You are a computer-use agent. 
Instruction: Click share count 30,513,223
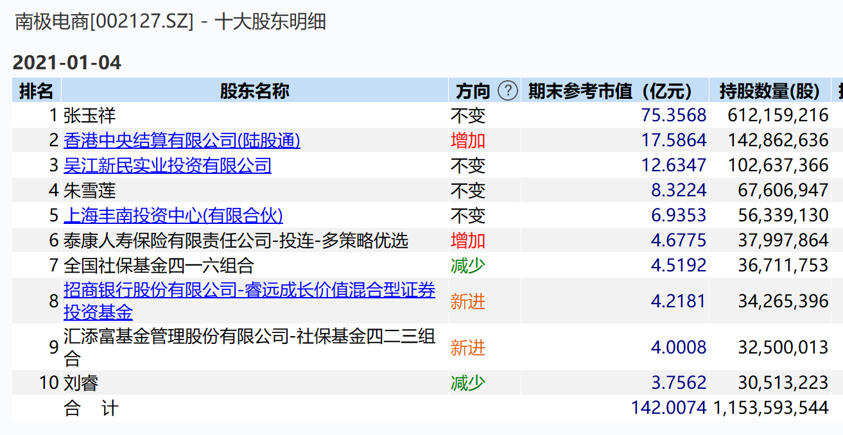click(x=783, y=383)
